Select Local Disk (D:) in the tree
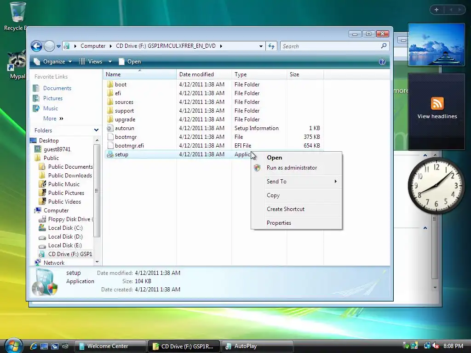The width and height of the screenshot is (471, 353). coord(65,237)
